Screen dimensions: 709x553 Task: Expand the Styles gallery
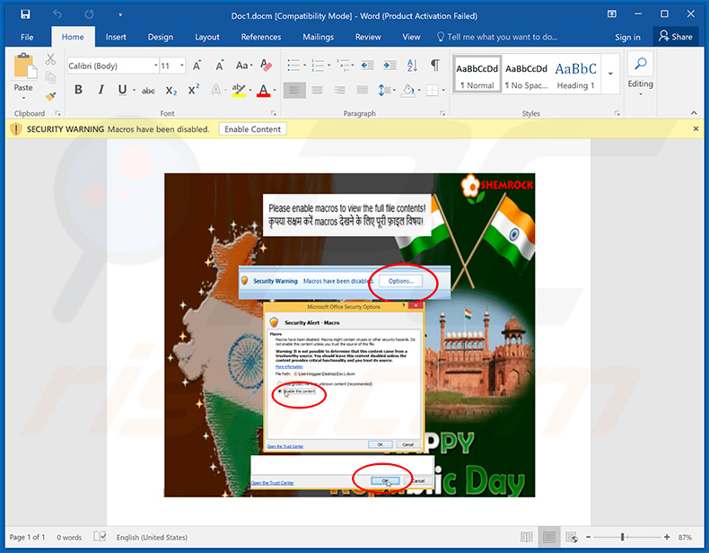coord(610,75)
